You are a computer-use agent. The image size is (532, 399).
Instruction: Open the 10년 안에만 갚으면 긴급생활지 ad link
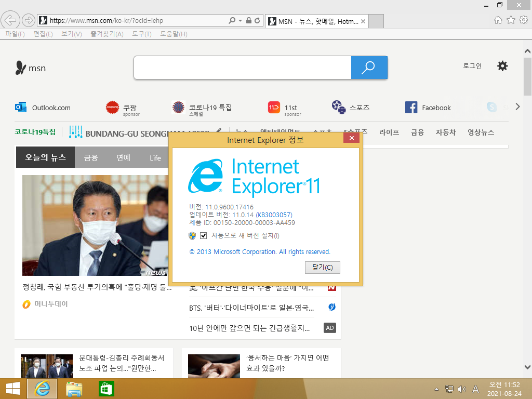tap(249, 328)
